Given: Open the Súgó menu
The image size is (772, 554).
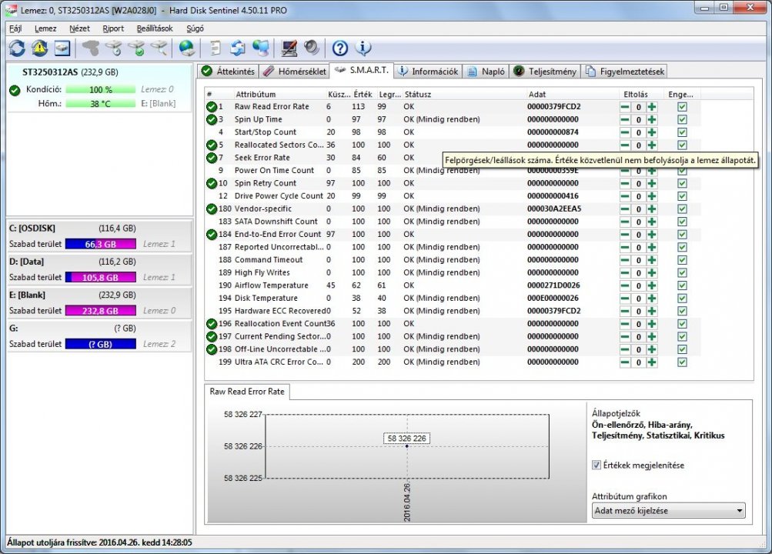Looking at the screenshot, I should tap(195, 28).
